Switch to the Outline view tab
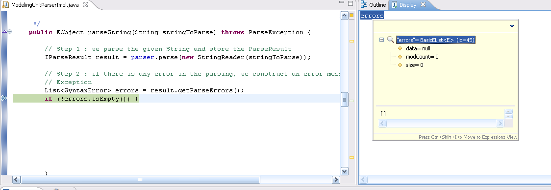Screen dimensions: 551x190 coord(374,5)
